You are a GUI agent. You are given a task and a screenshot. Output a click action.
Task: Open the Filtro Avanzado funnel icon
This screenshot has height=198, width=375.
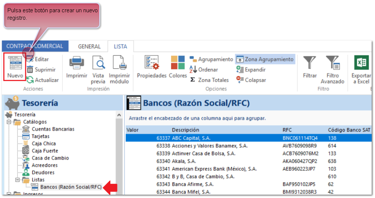[x=332, y=63]
